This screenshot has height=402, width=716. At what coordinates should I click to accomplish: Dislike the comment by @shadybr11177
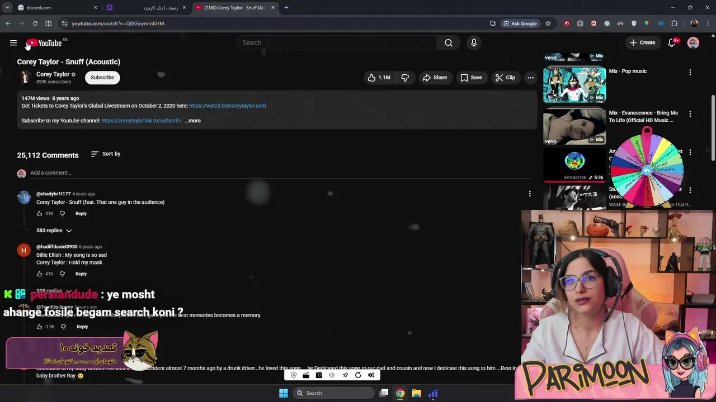62,213
